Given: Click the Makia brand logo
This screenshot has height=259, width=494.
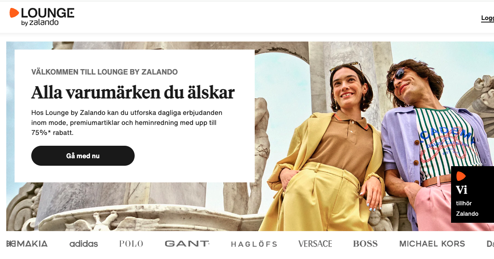Looking at the screenshot, I should coord(27,244).
